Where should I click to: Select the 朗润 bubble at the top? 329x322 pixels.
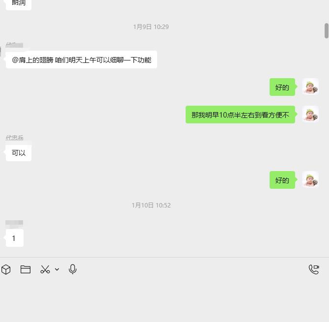19,4
